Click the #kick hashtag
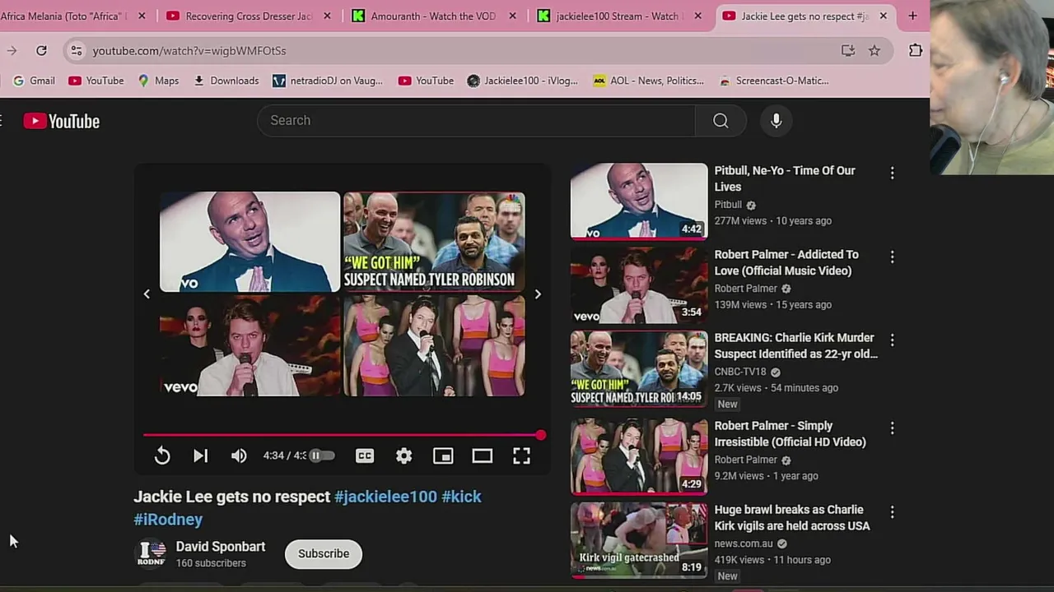1054x592 pixels. 461,497
